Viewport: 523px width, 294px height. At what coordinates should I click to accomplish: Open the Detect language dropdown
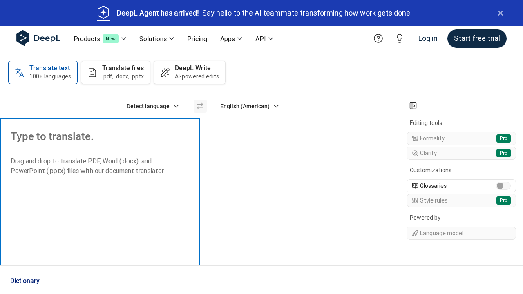pyautogui.click(x=152, y=106)
